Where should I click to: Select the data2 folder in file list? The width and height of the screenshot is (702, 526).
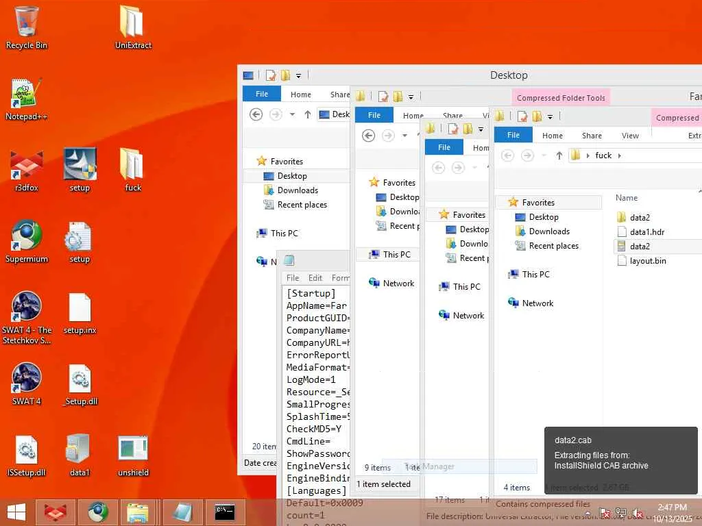640,217
